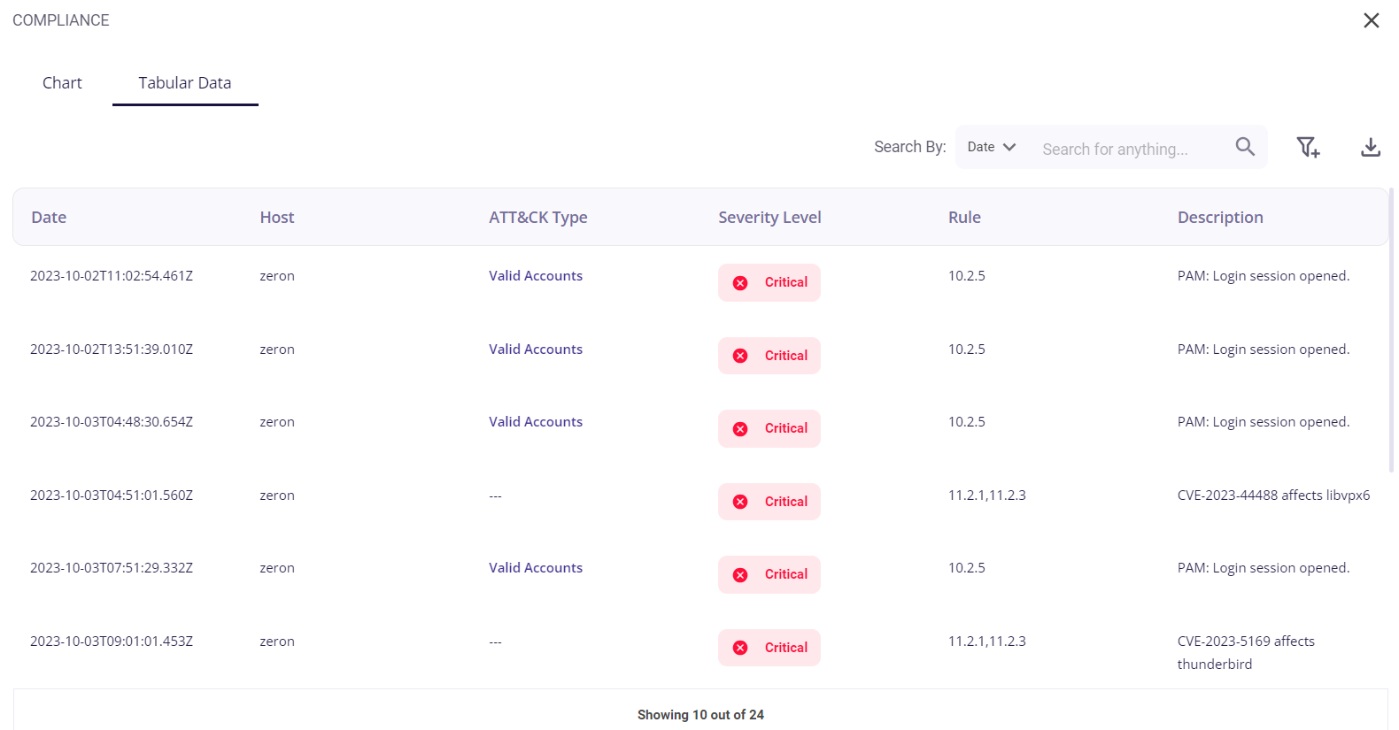This screenshot has width=1399, height=730.
Task: Click the magnifier search icon
Action: pyautogui.click(x=1245, y=147)
